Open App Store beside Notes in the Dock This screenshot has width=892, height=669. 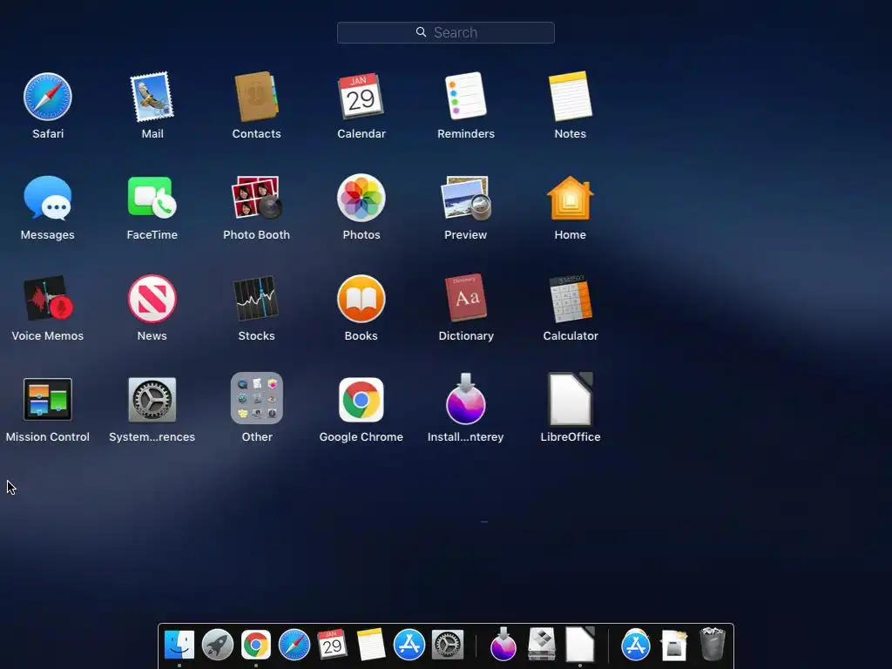[x=409, y=645]
